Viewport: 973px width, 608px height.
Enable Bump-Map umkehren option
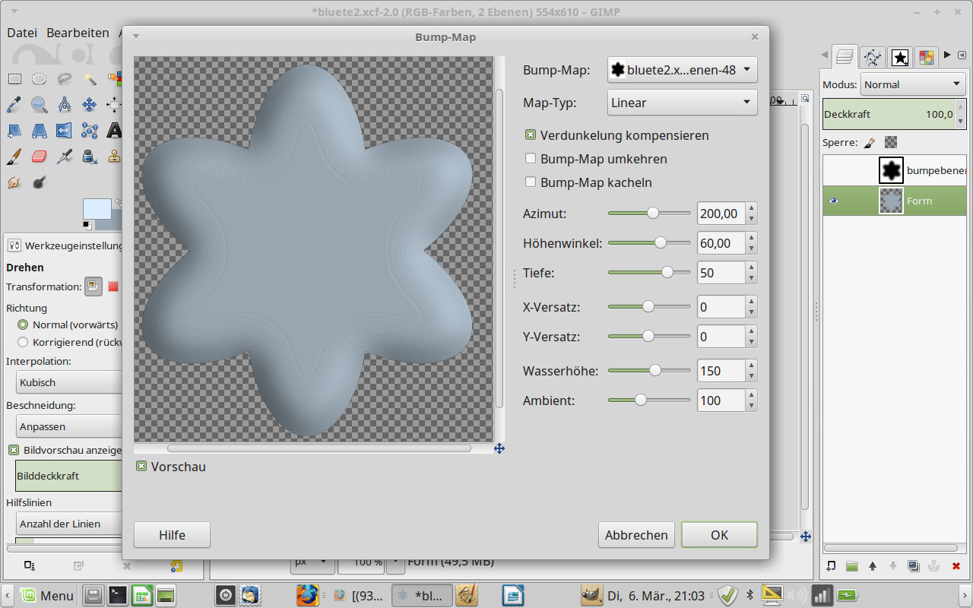coord(531,159)
